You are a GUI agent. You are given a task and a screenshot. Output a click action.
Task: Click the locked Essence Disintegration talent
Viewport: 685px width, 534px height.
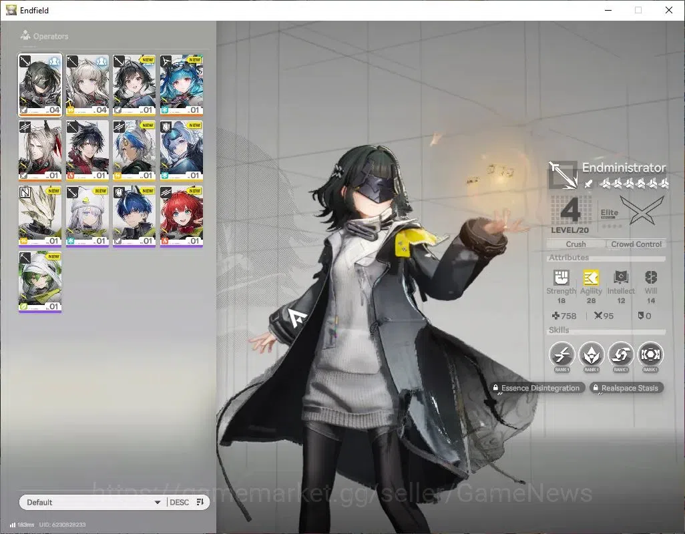point(537,388)
